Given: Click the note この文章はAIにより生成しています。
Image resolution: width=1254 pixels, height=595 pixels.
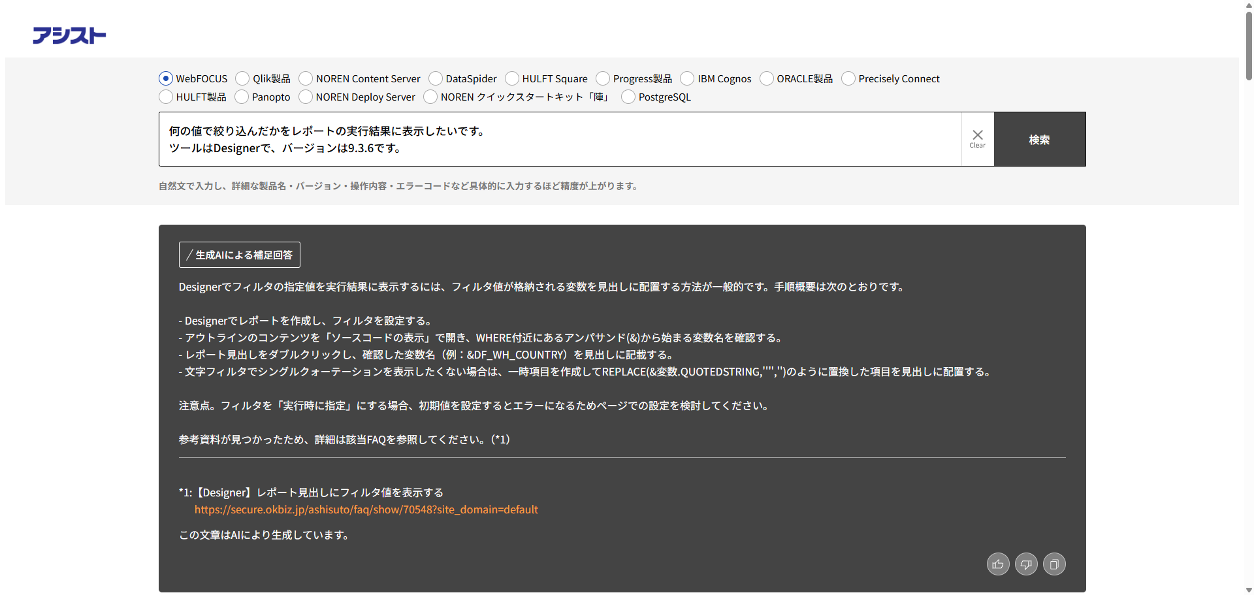Looking at the screenshot, I should 265,535.
